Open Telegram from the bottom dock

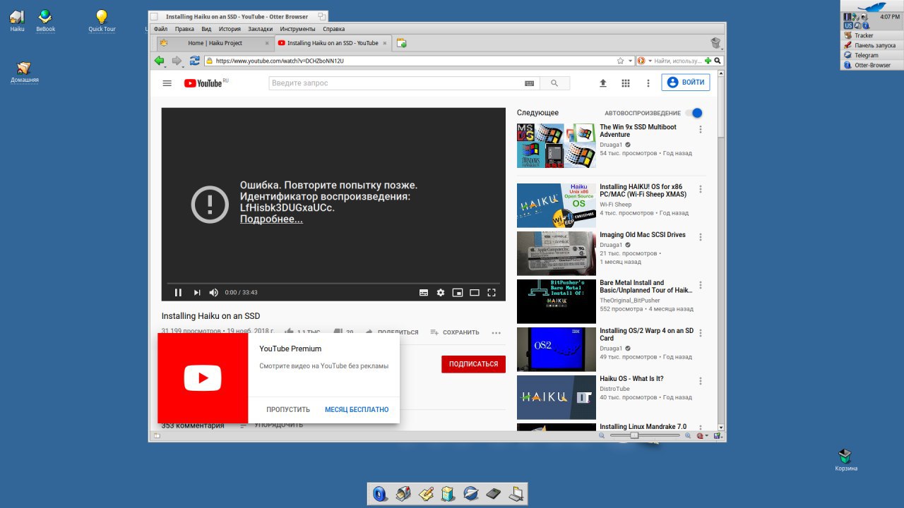(x=471, y=494)
